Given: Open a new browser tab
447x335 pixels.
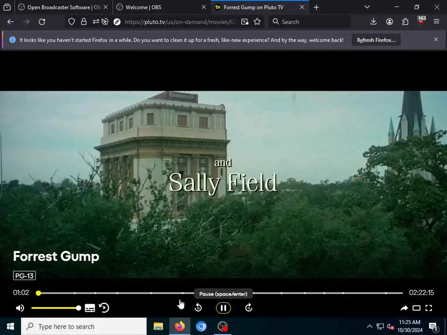Looking at the screenshot, I should click(x=316, y=7).
